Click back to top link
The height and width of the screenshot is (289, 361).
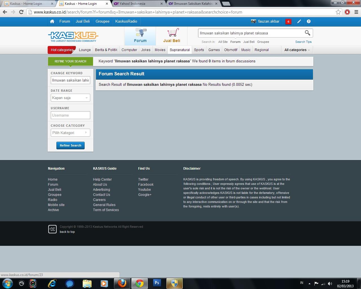click(67, 232)
